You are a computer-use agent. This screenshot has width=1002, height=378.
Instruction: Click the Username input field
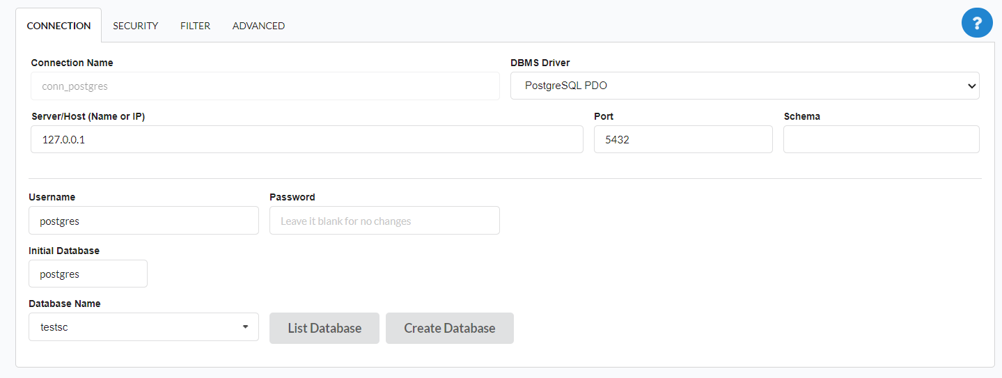143,221
